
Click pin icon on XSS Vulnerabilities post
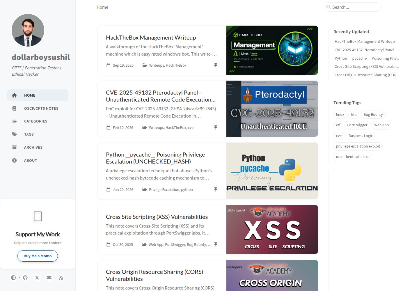click(x=216, y=244)
